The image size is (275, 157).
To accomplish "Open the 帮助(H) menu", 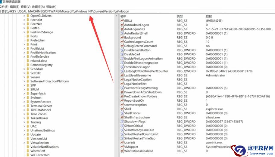I will tap(51, 7).
